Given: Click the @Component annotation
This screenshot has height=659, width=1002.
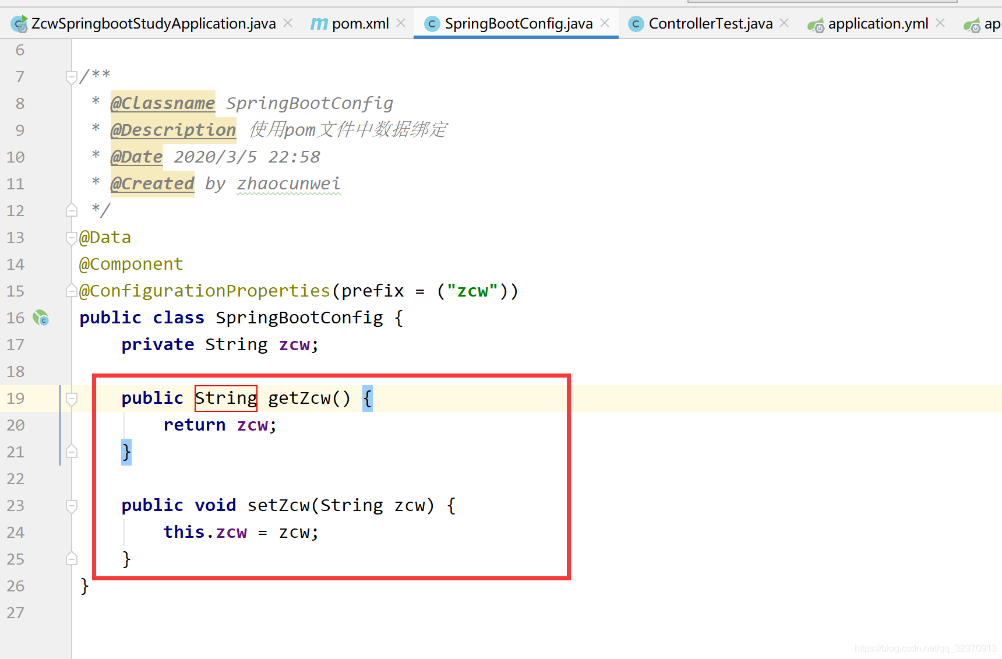Looking at the screenshot, I should click(x=131, y=264).
